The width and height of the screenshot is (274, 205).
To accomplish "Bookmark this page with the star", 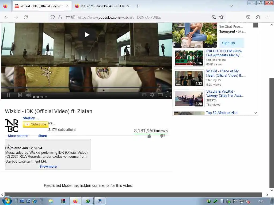I will click(221, 17).
